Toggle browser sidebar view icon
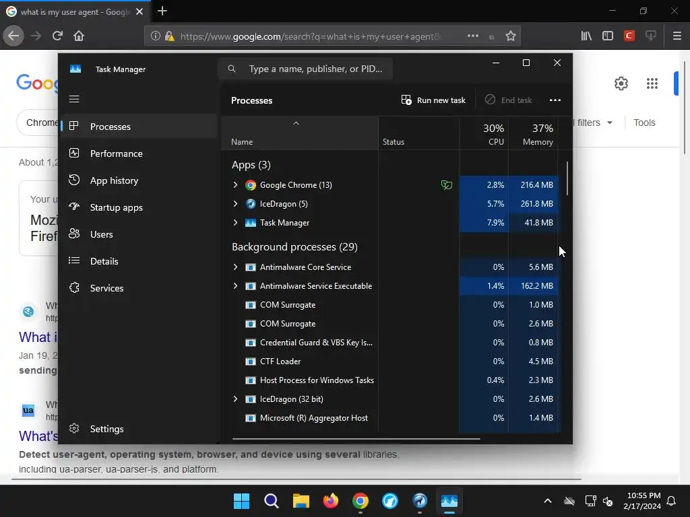The width and height of the screenshot is (690, 517). [608, 36]
